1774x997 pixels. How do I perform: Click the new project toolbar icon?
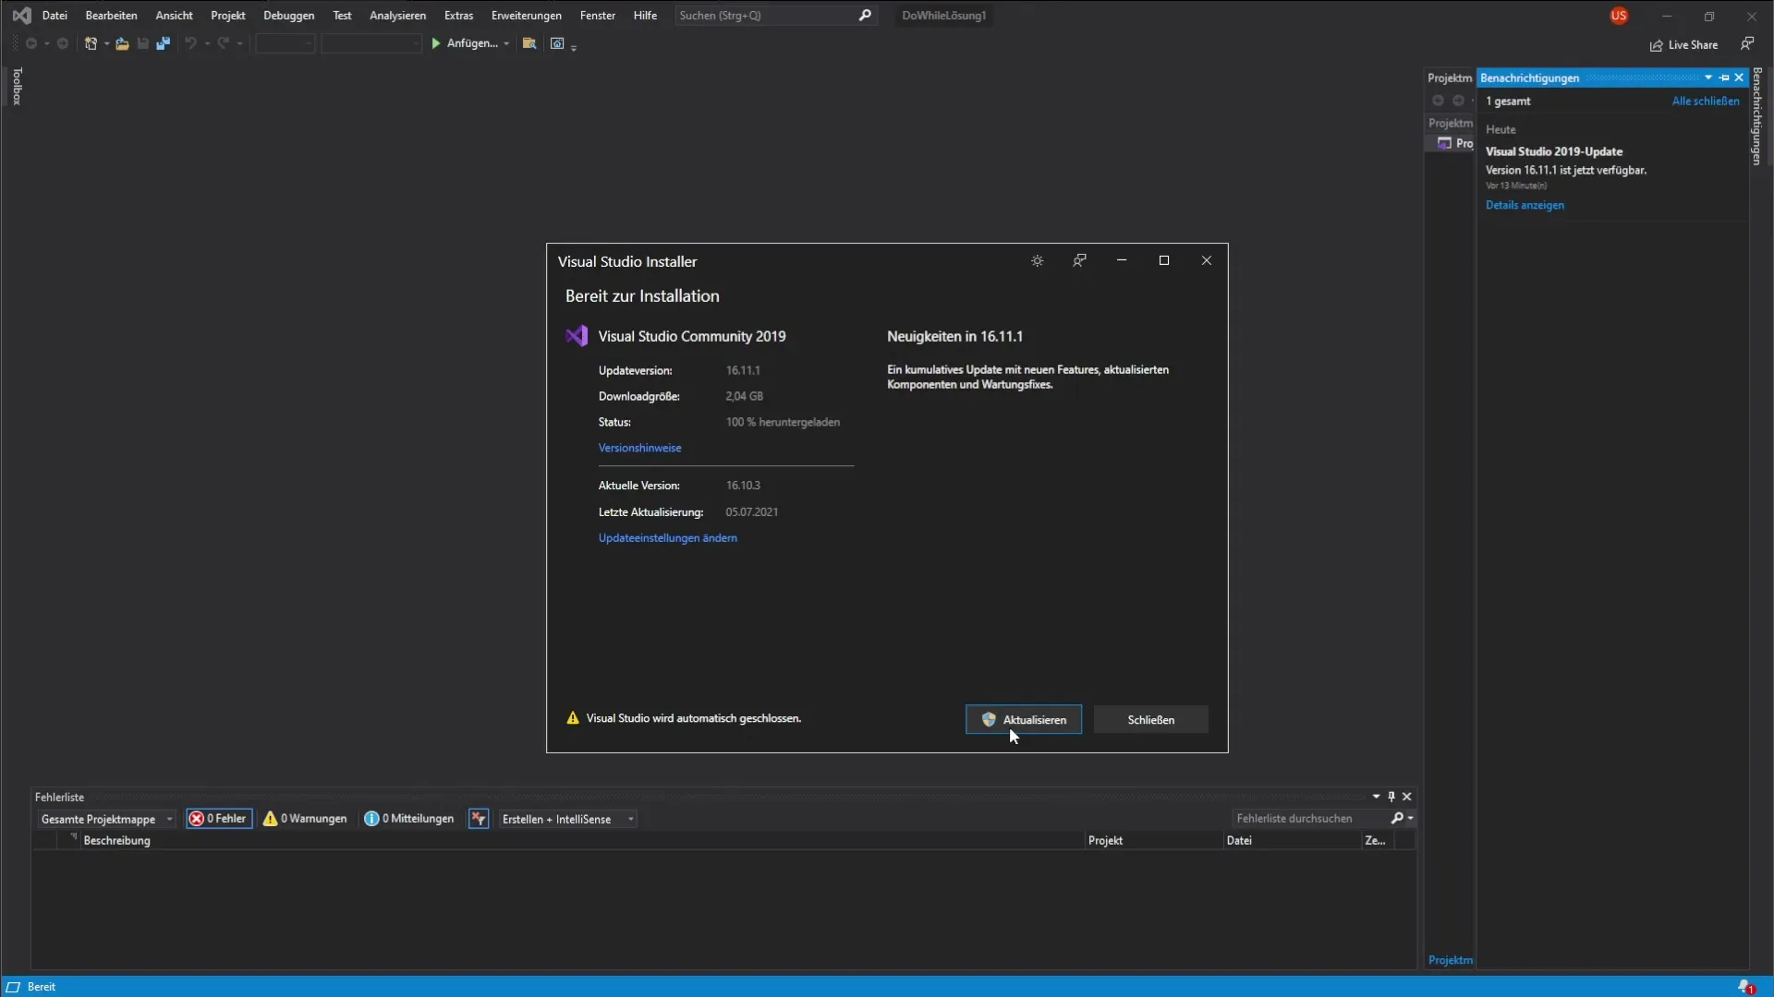(91, 43)
